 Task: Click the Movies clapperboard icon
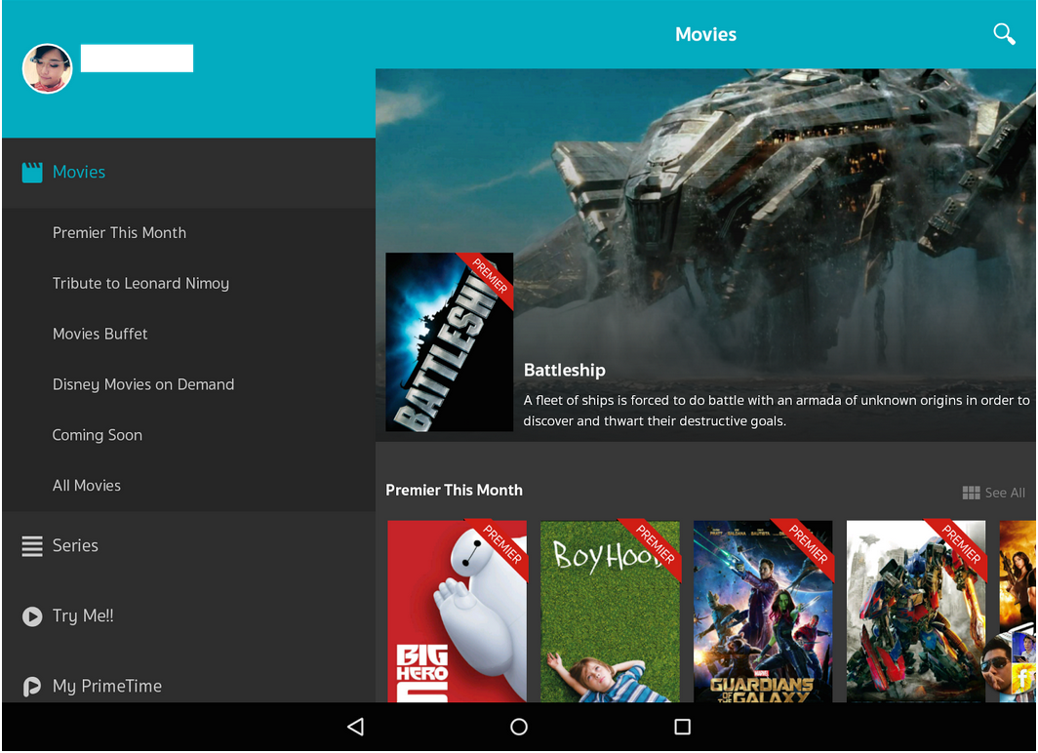[32, 172]
